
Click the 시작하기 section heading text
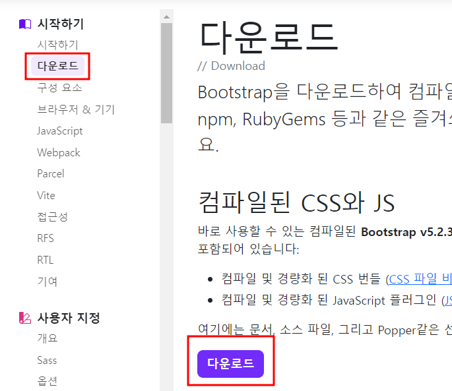(61, 24)
